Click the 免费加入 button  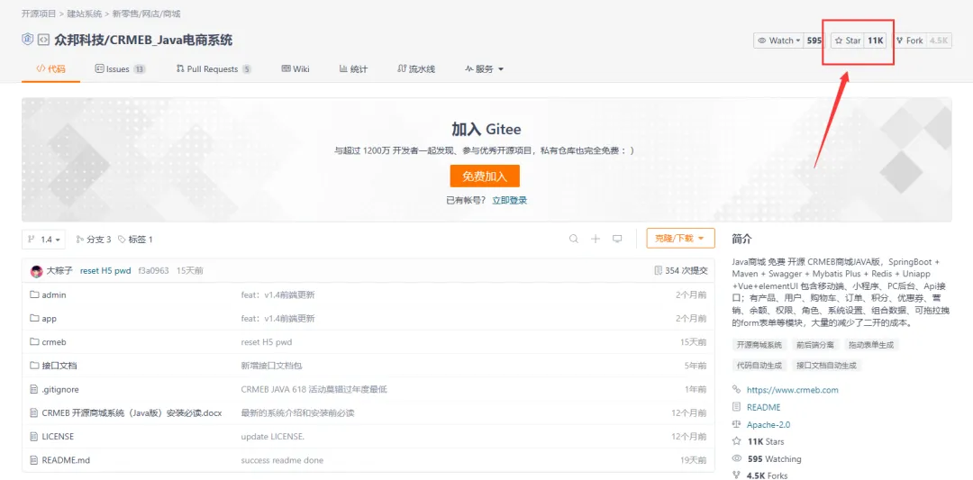[x=485, y=177]
